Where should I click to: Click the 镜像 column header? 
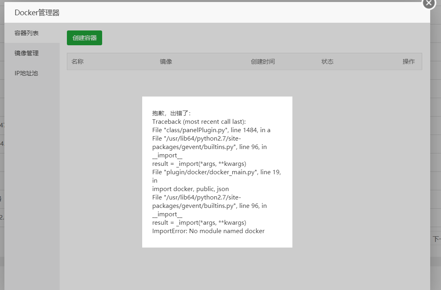166,61
